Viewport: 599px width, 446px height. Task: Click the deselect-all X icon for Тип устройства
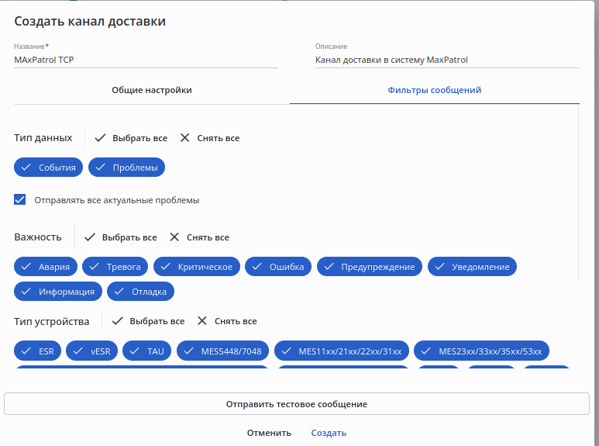pyautogui.click(x=202, y=321)
